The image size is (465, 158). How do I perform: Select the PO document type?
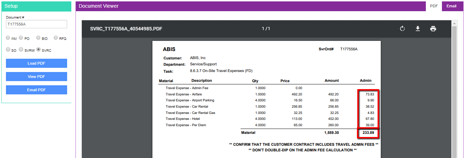21,38
